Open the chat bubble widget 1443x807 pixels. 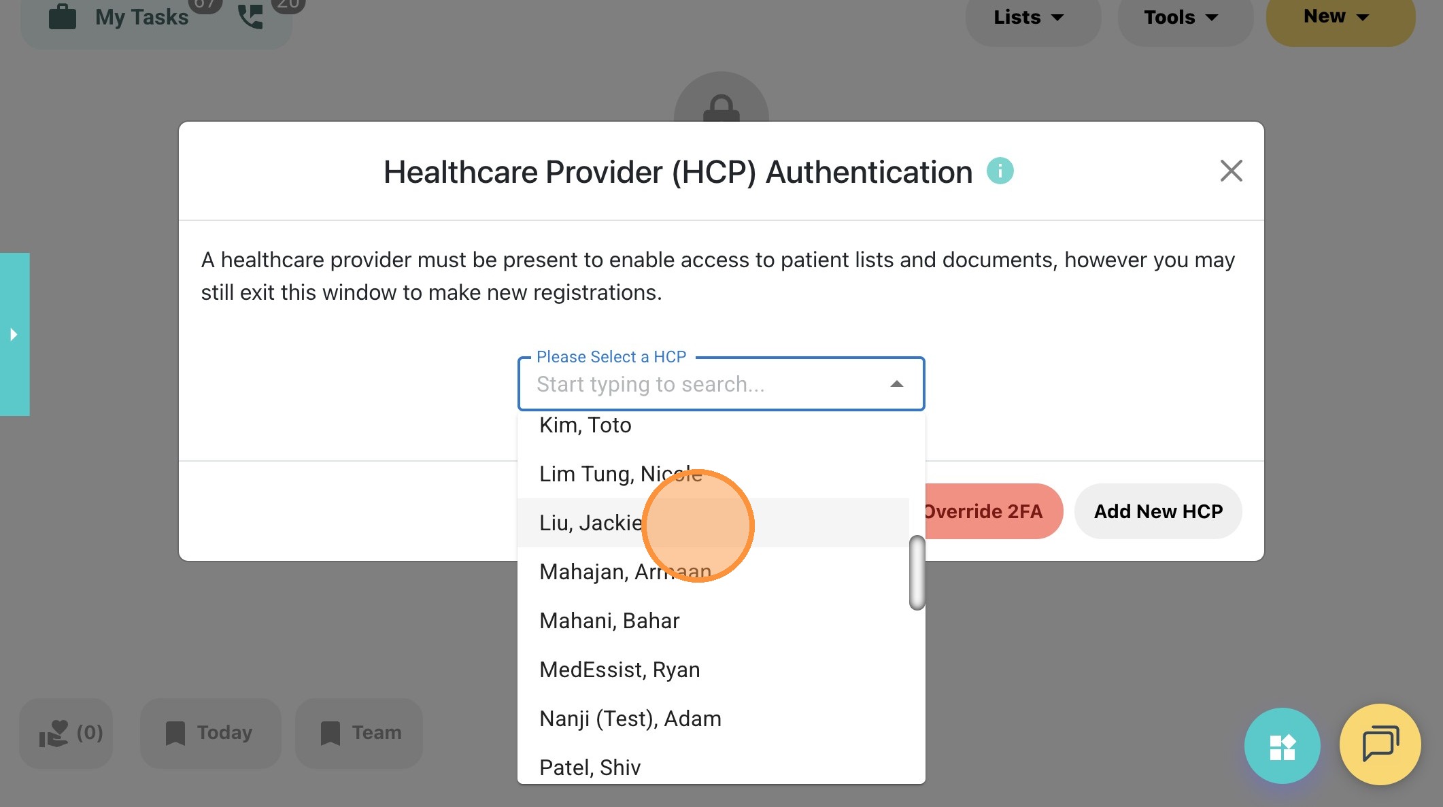pos(1380,744)
